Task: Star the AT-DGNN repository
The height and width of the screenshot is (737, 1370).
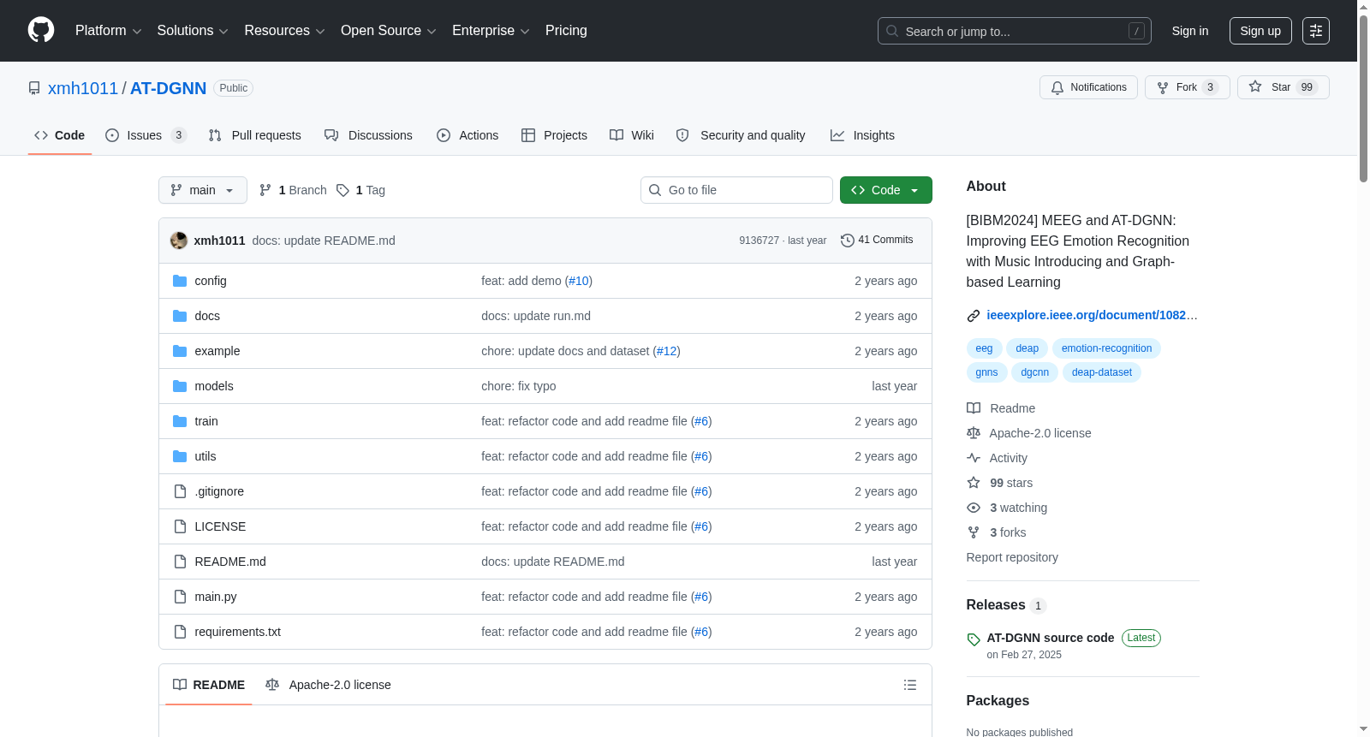Action: tap(1283, 87)
